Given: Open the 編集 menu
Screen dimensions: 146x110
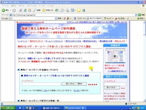Looking at the screenshot, I should point(14,6).
